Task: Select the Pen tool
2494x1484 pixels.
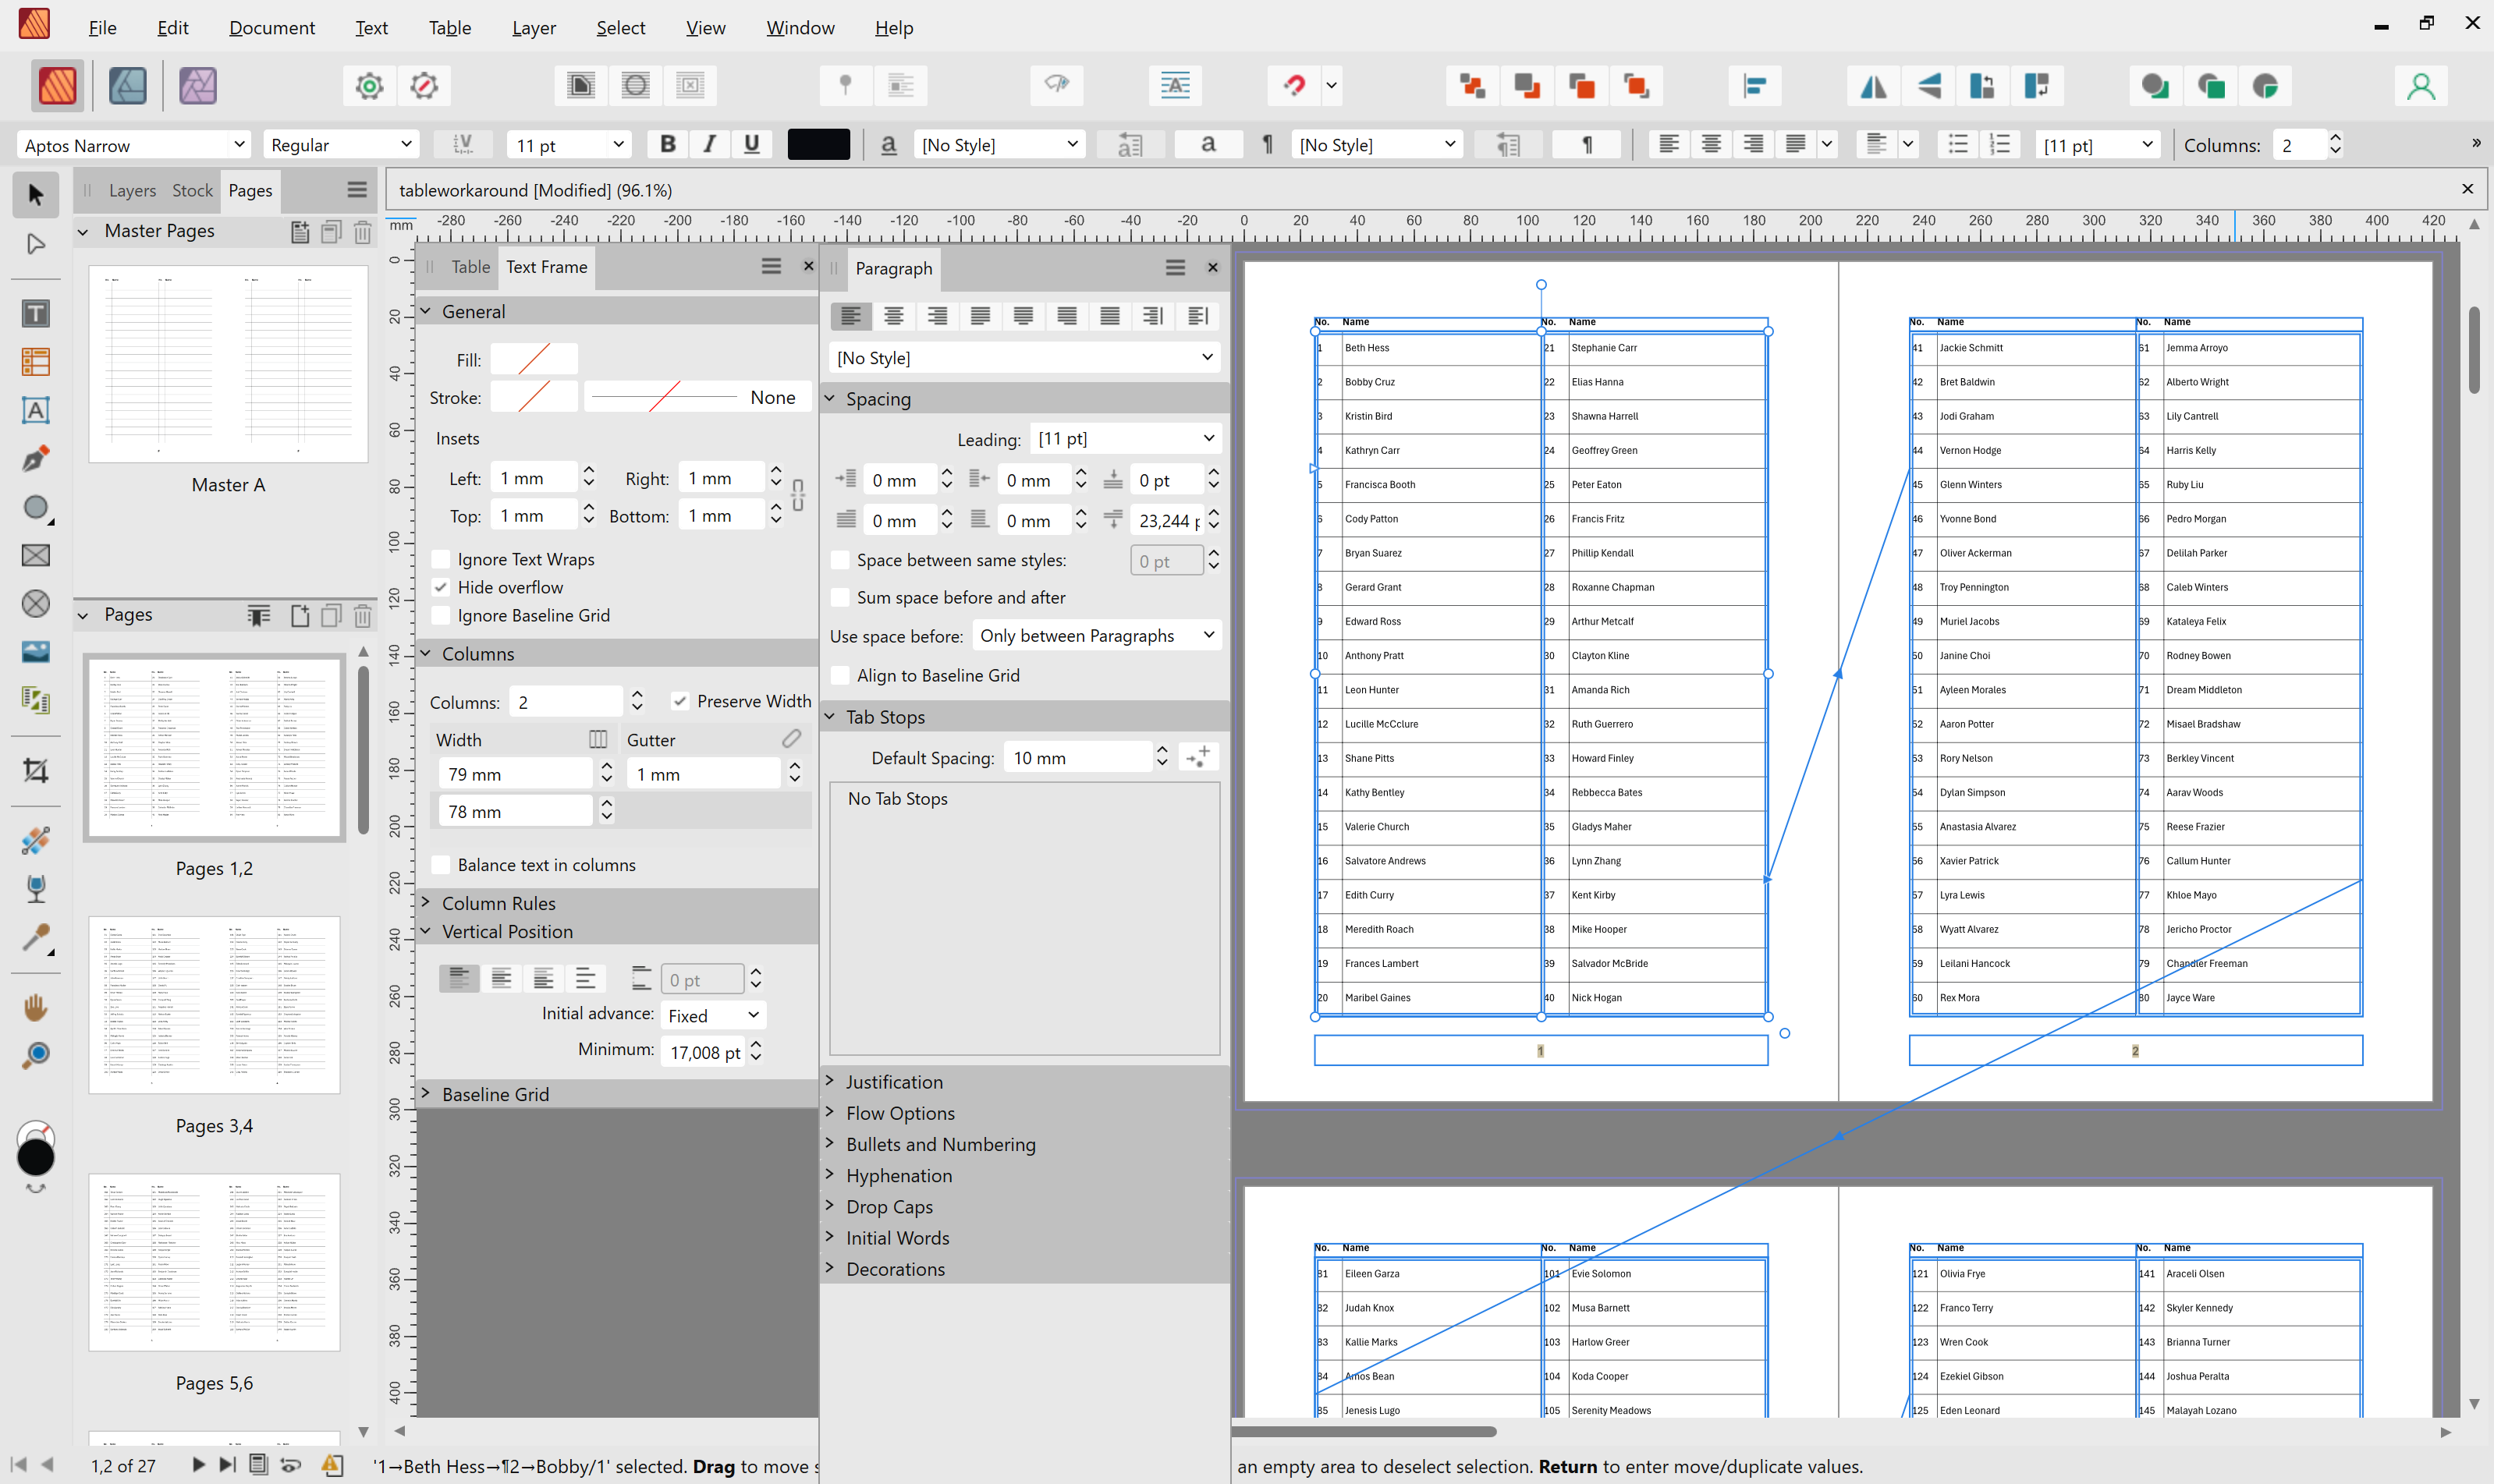Action: [x=36, y=459]
